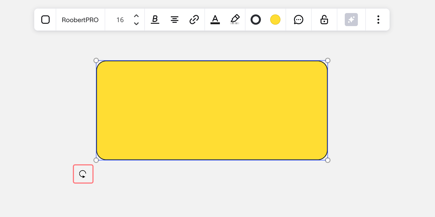The width and height of the screenshot is (435, 217).
Task: Add a comment with the speech bubble
Action: [299, 20]
